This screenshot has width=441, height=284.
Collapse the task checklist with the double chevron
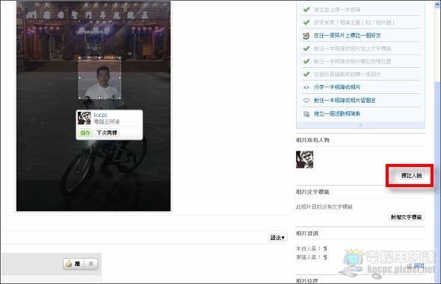point(360,125)
